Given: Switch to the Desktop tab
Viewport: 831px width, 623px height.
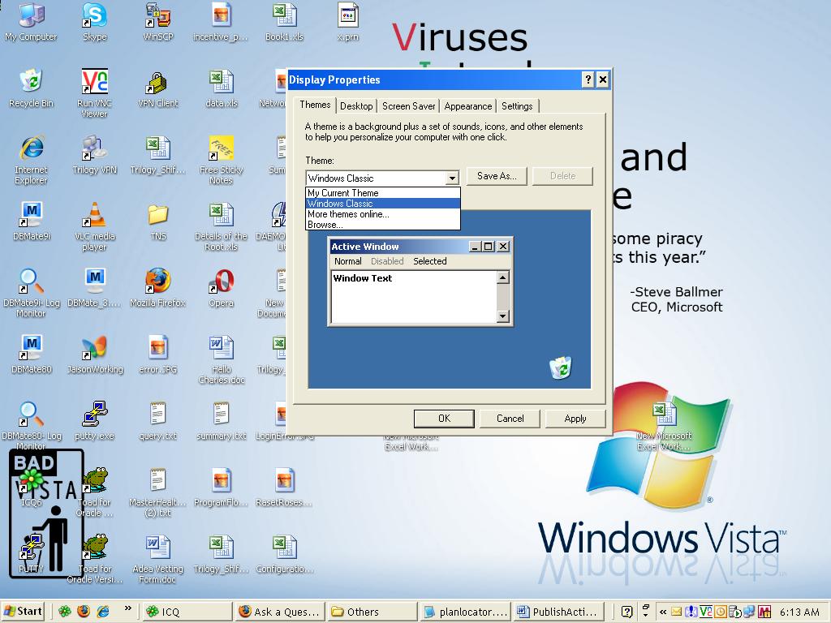Looking at the screenshot, I should pos(356,106).
